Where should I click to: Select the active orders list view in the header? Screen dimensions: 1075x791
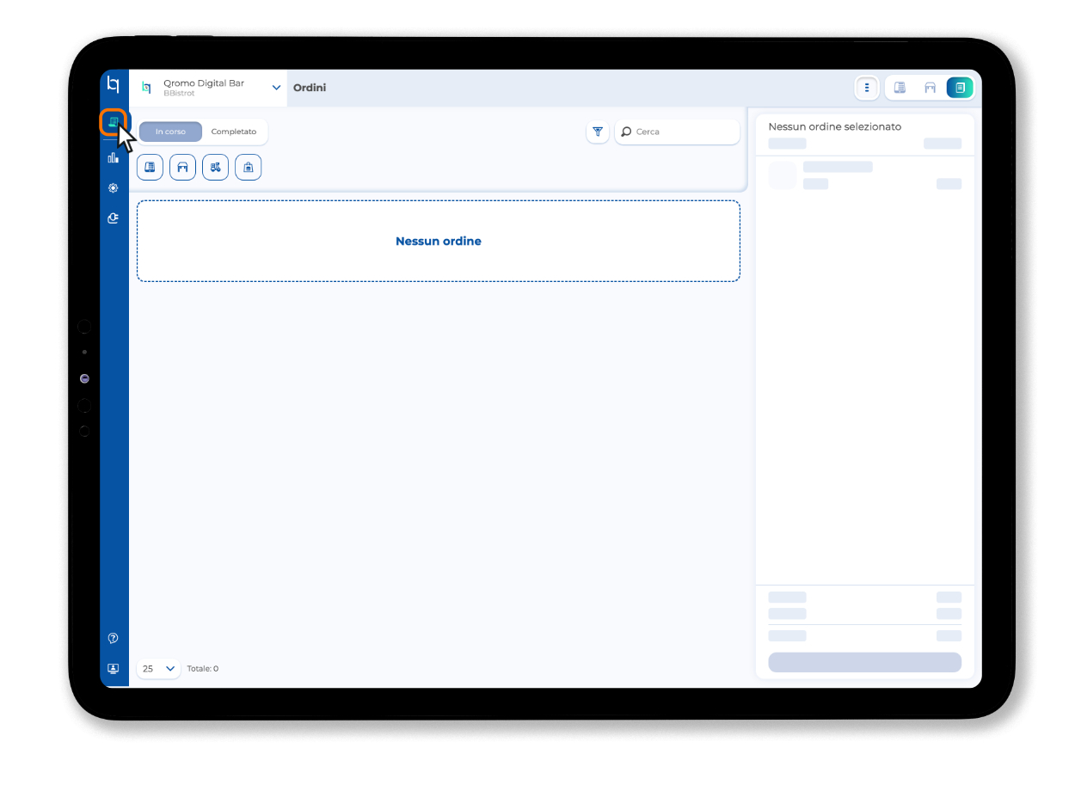[x=960, y=88]
